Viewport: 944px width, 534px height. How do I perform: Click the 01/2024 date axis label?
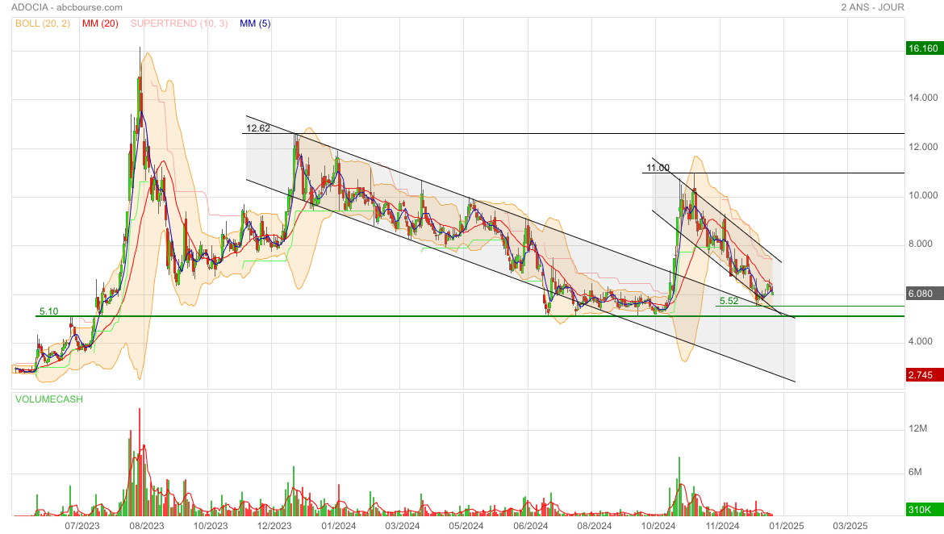click(338, 526)
